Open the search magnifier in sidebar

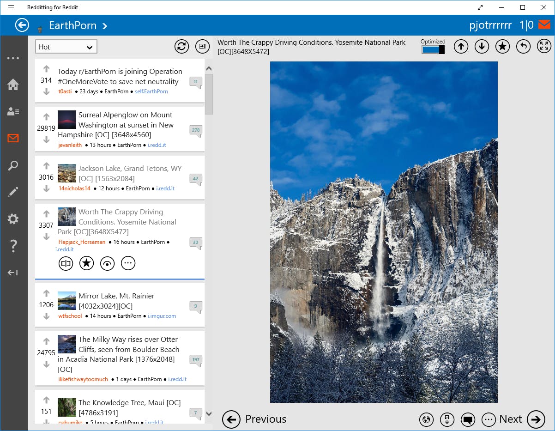click(x=13, y=165)
